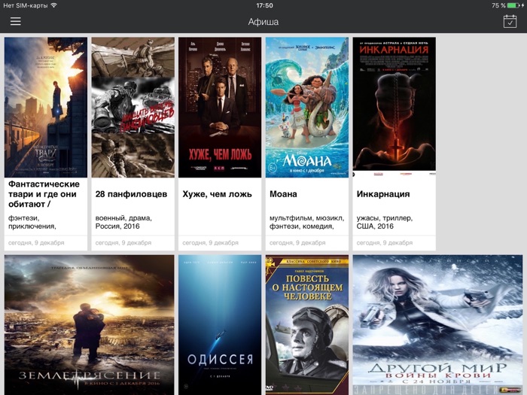Open the Инкарнация movie poster

[x=394, y=107]
